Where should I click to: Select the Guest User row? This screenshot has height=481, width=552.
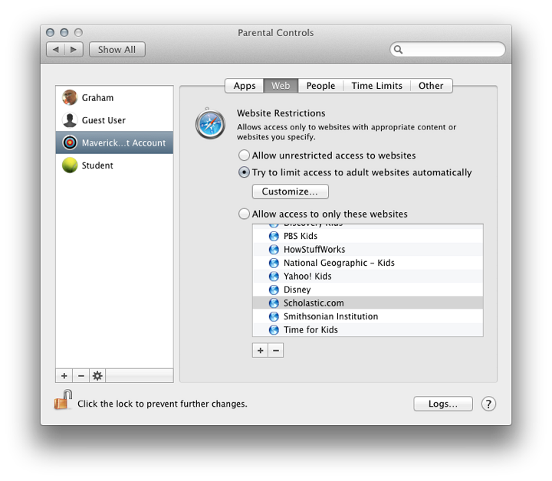point(114,120)
